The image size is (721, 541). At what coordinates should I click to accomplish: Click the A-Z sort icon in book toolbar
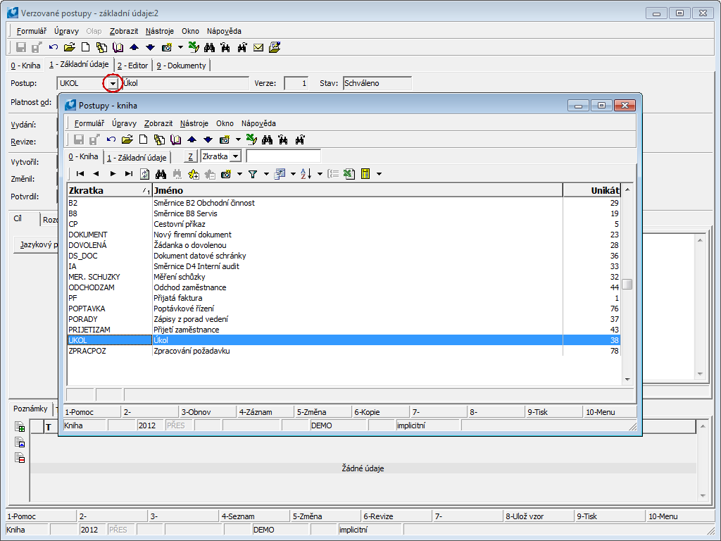coord(306,173)
